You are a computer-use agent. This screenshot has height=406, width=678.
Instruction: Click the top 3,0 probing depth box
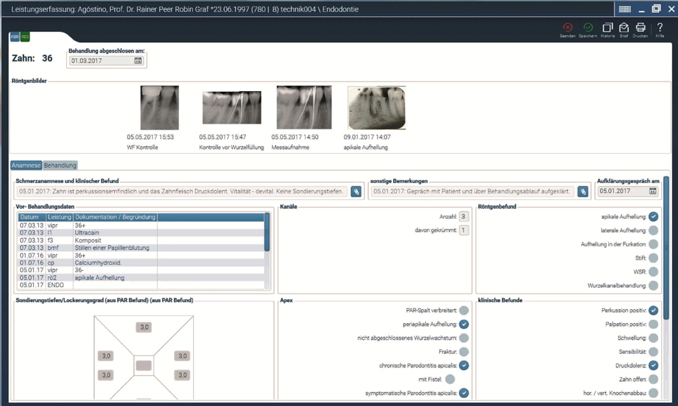point(144,328)
